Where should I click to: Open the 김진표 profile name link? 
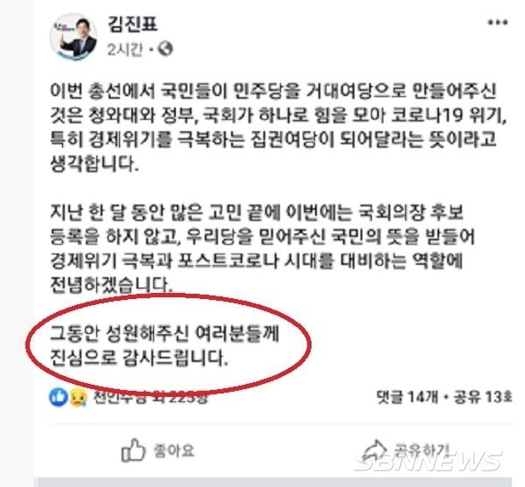click(x=133, y=24)
